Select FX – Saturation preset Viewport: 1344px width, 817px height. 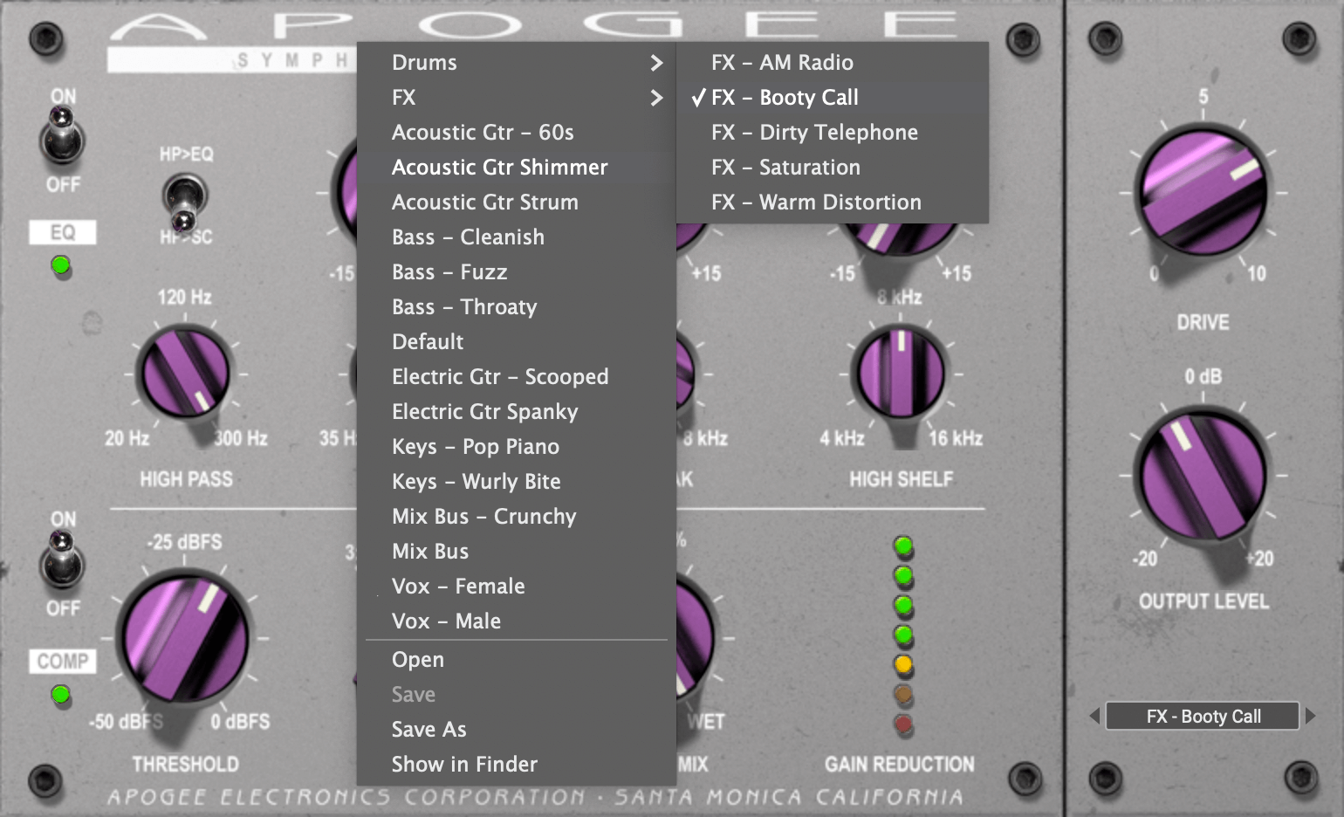833,168
